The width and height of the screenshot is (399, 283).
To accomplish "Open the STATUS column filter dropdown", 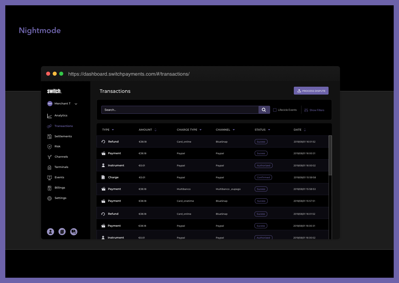I will tap(269, 130).
